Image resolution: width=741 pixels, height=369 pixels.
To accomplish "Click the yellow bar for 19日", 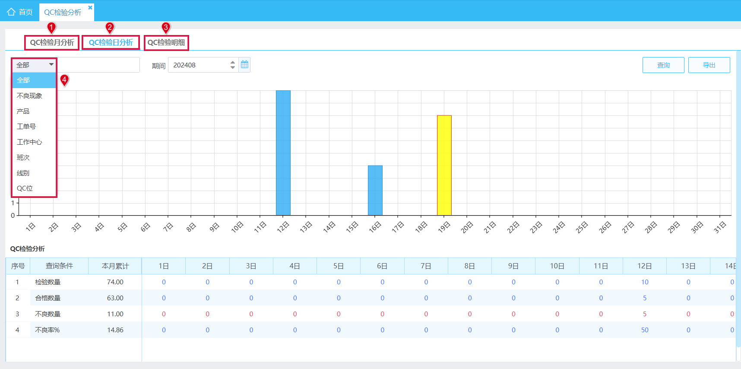I will 444,165.
